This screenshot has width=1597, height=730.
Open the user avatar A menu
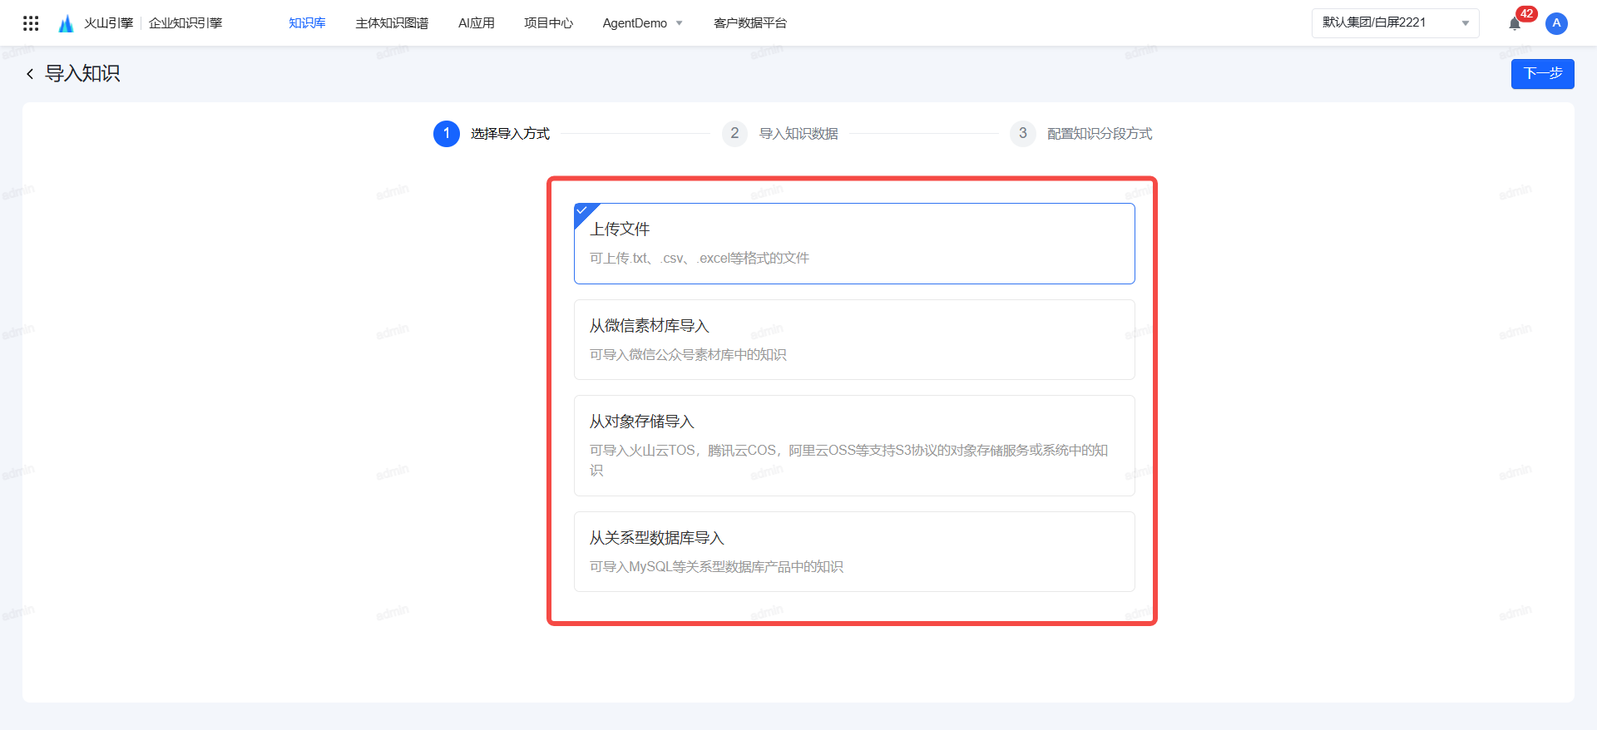point(1556,23)
